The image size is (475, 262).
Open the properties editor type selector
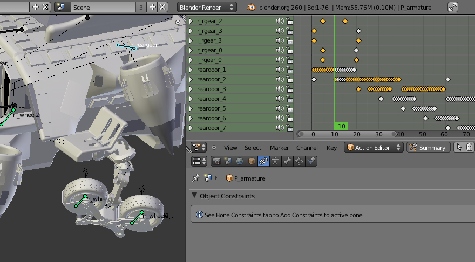pyautogui.click(x=199, y=161)
